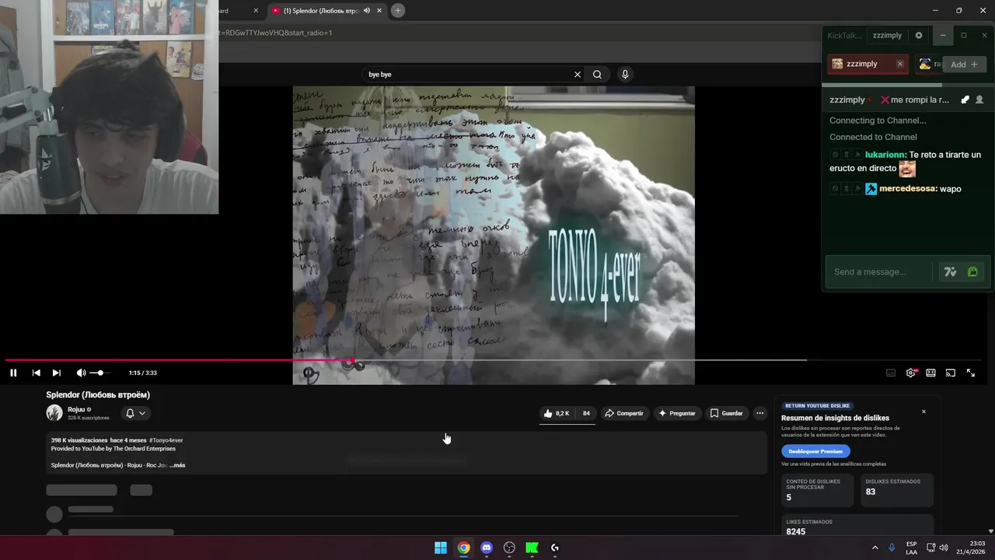
Task: Clear the 'bye bye' search text
Action: click(x=577, y=75)
